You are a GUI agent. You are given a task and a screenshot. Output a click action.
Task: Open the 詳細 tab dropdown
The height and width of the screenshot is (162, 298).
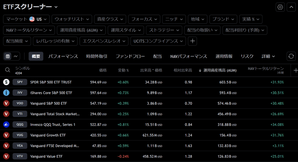tap(268, 56)
